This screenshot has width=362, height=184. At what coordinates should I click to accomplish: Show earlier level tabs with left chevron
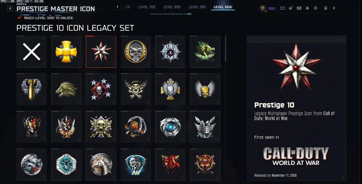(118, 7)
